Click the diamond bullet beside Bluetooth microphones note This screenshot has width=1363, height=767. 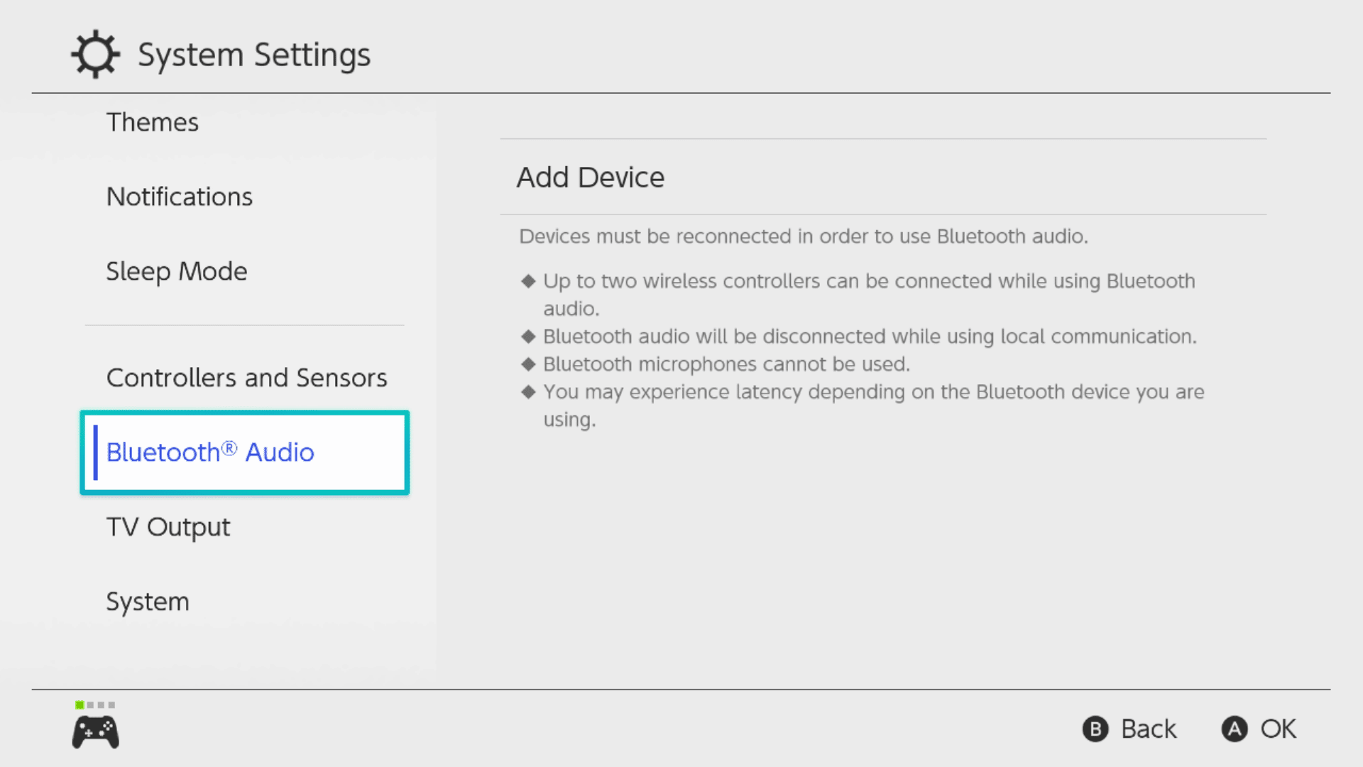(527, 364)
